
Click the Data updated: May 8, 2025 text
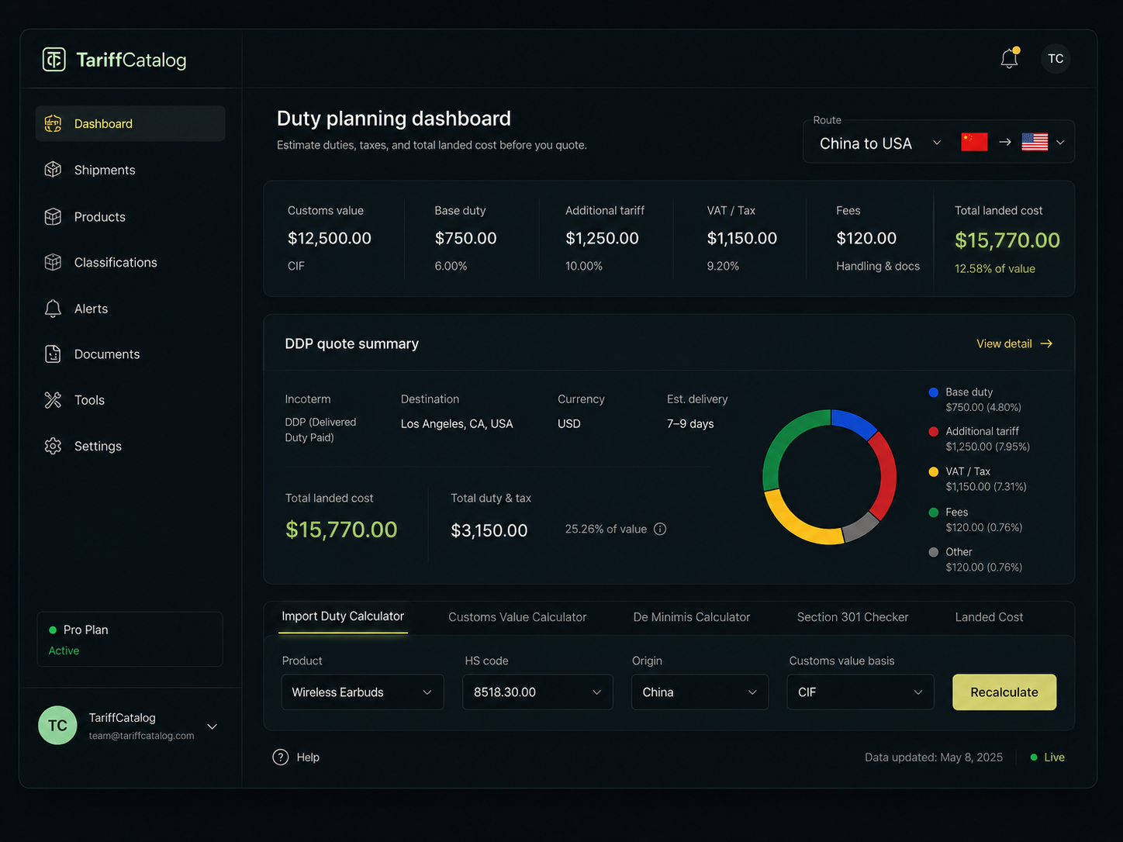(x=934, y=757)
